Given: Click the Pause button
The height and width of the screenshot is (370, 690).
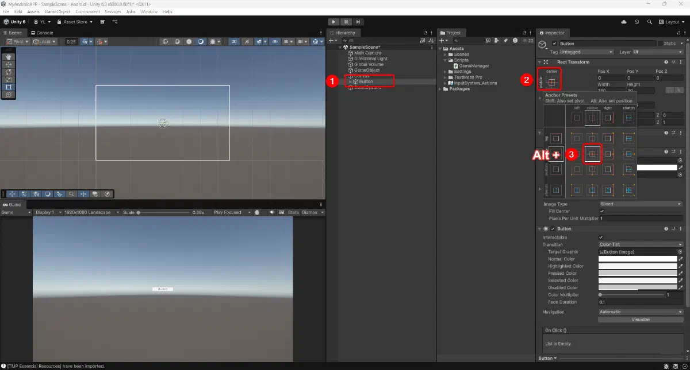Looking at the screenshot, I should pos(346,22).
